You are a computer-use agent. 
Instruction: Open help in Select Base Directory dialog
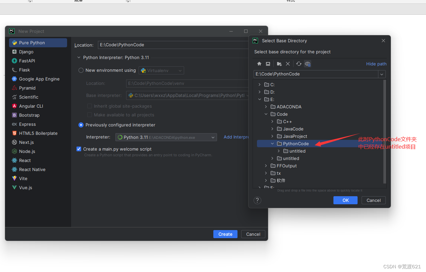(257, 200)
